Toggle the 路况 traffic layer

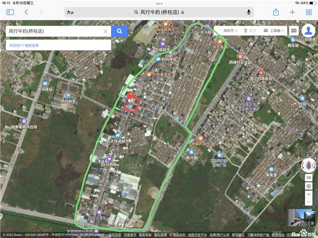[251, 31]
